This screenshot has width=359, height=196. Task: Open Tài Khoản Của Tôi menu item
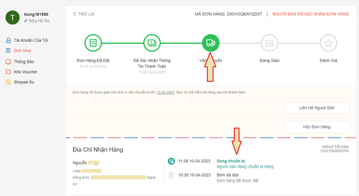(31, 40)
